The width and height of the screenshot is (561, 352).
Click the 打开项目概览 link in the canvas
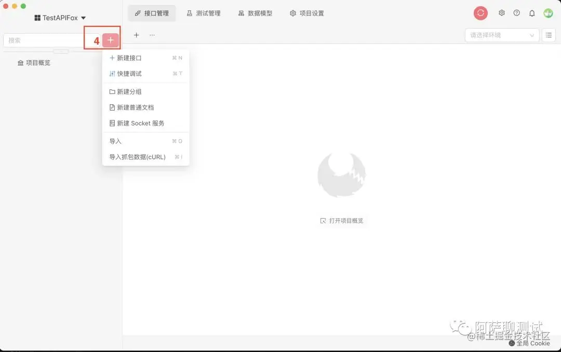click(x=342, y=220)
